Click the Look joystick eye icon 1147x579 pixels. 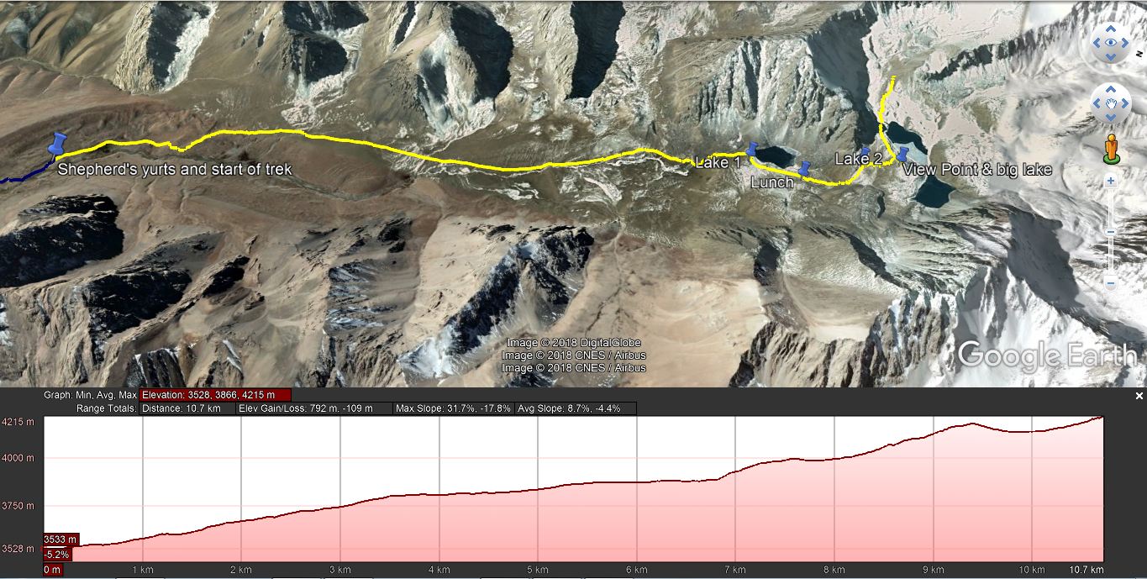click(x=1111, y=43)
